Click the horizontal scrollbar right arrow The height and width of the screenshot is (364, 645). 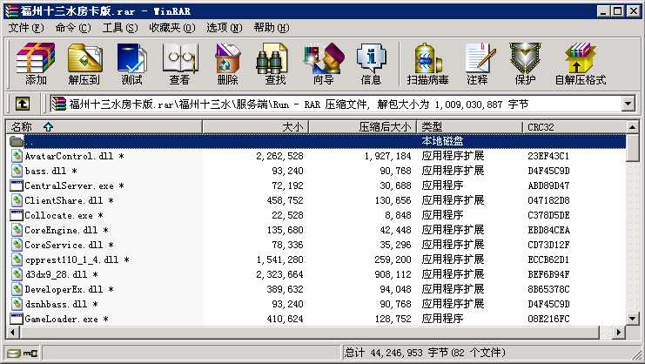[x=618, y=332]
